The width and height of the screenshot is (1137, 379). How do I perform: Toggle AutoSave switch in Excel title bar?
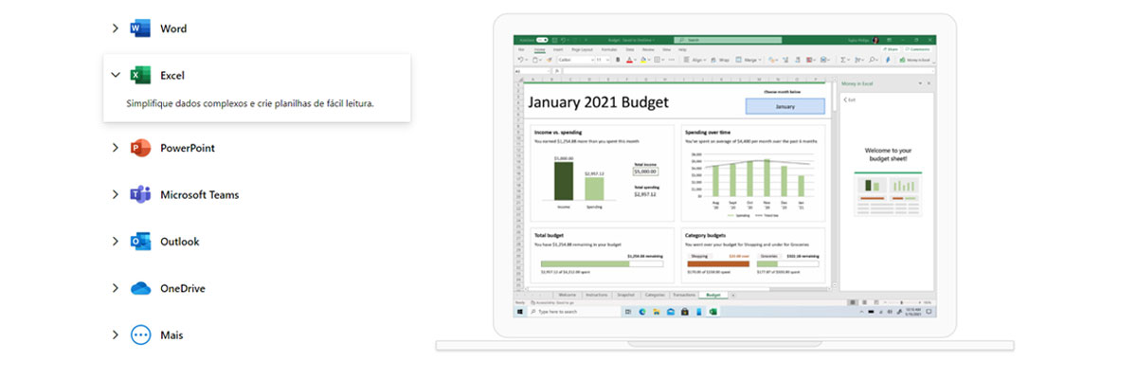(x=541, y=40)
